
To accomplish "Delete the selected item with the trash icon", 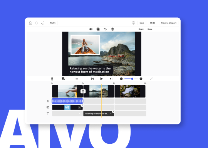I will pos(112,29).
